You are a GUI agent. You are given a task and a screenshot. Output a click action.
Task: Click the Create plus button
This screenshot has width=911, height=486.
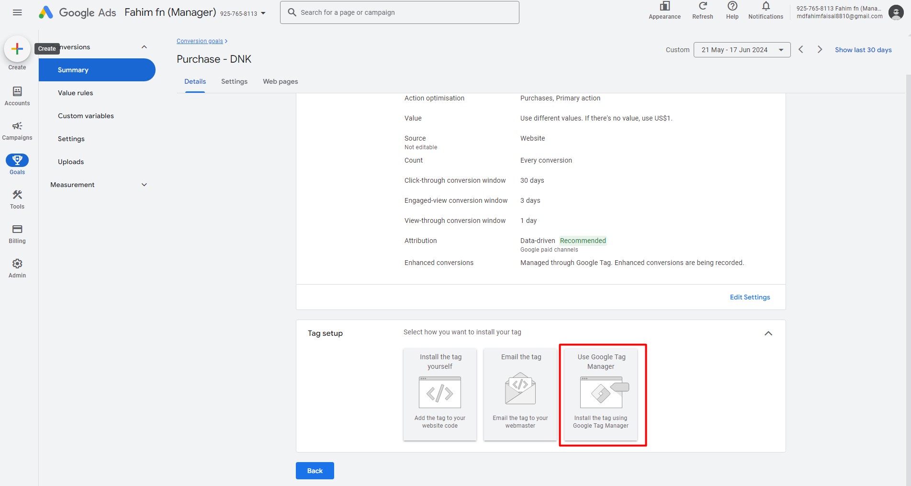17,49
